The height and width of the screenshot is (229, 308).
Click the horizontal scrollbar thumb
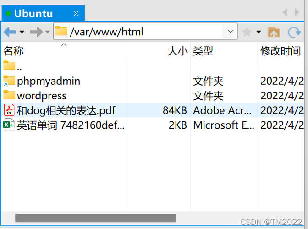[96, 218]
